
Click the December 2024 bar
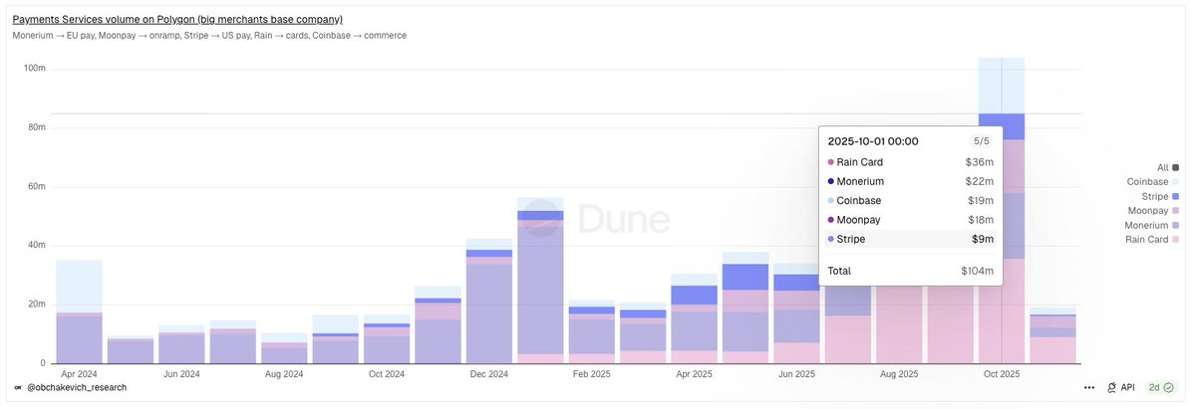pos(489,302)
